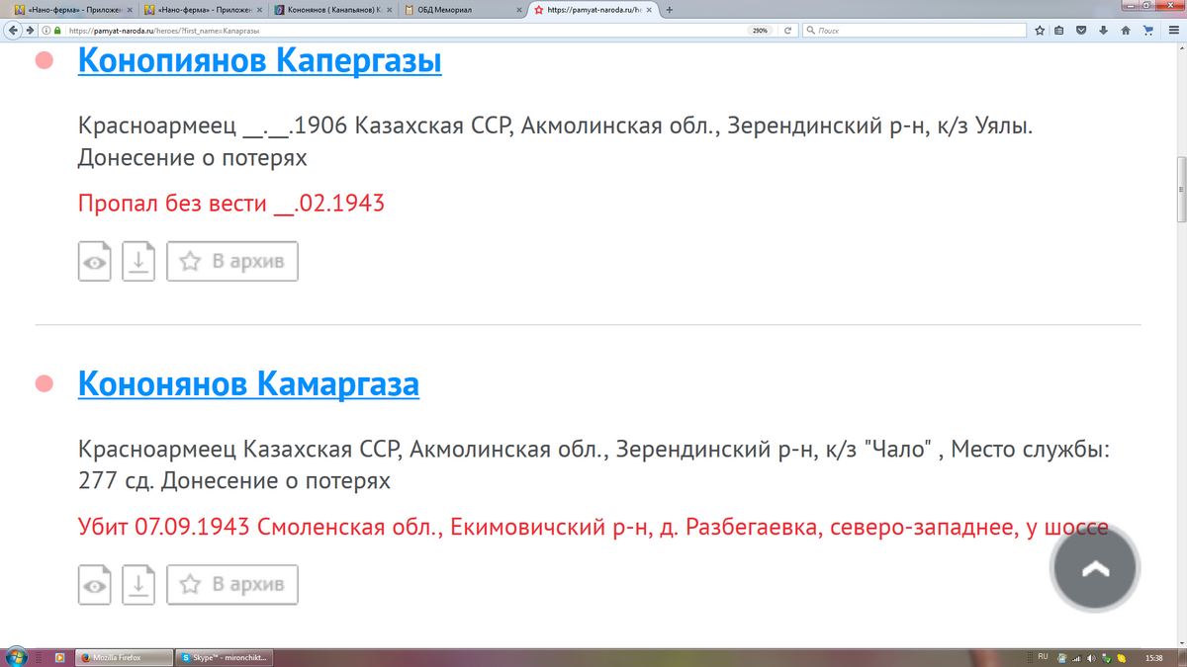Open the Firefox hamburger menu
This screenshot has width=1187, height=667.
coord(1172,31)
